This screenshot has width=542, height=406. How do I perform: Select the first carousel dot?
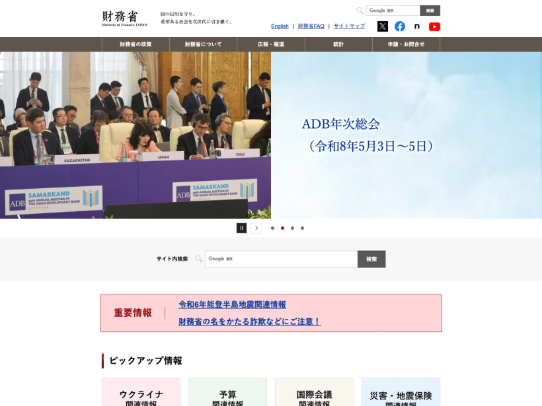(273, 228)
